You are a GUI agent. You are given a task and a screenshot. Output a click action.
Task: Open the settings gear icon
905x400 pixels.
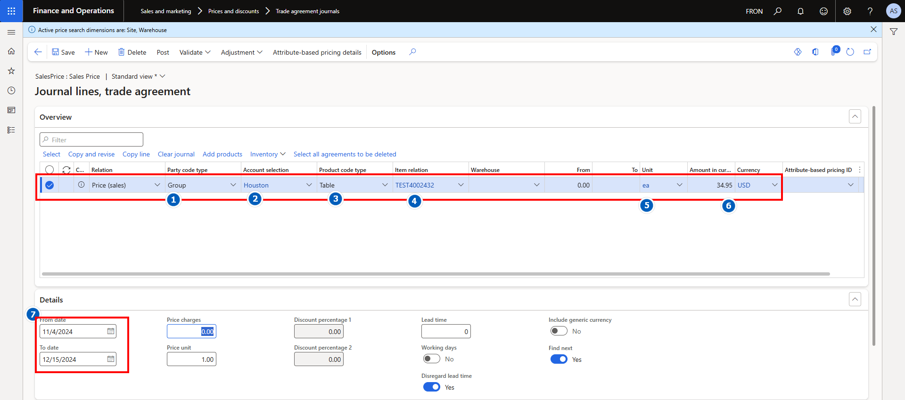coord(847,11)
